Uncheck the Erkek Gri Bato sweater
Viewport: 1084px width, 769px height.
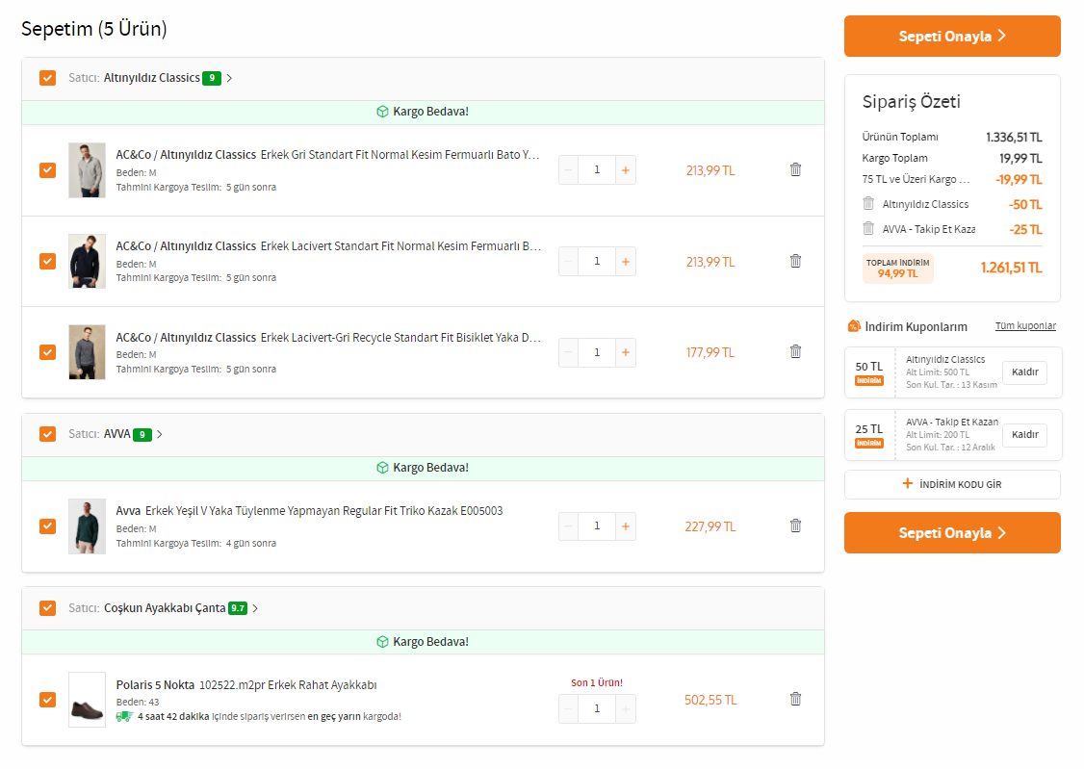click(48, 170)
